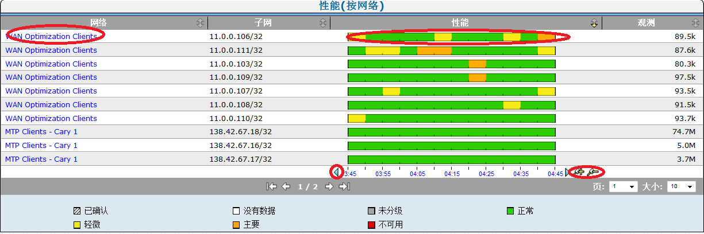
Task: Go to first page of results
Action: point(272,186)
